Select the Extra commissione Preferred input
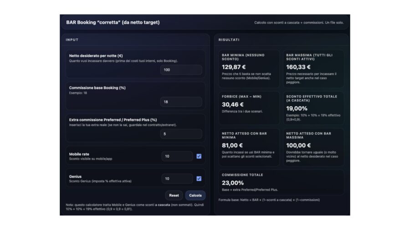 pos(181,134)
